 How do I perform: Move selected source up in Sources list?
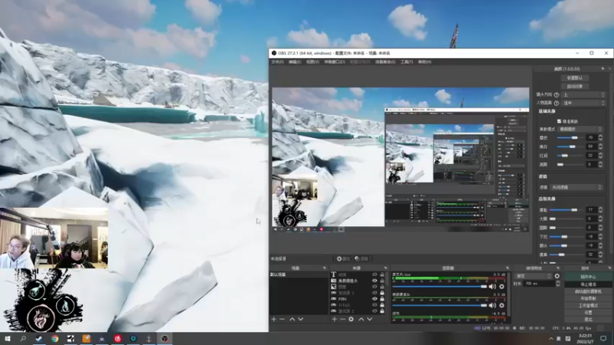(361, 319)
